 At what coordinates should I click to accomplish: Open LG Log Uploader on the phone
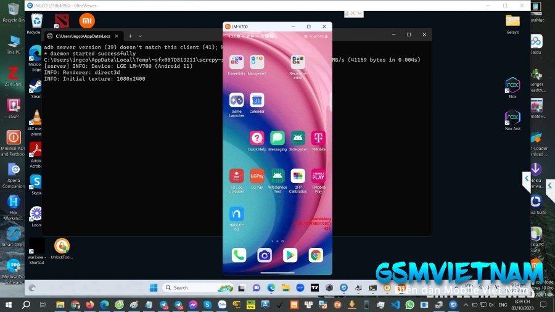click(236, 176)
